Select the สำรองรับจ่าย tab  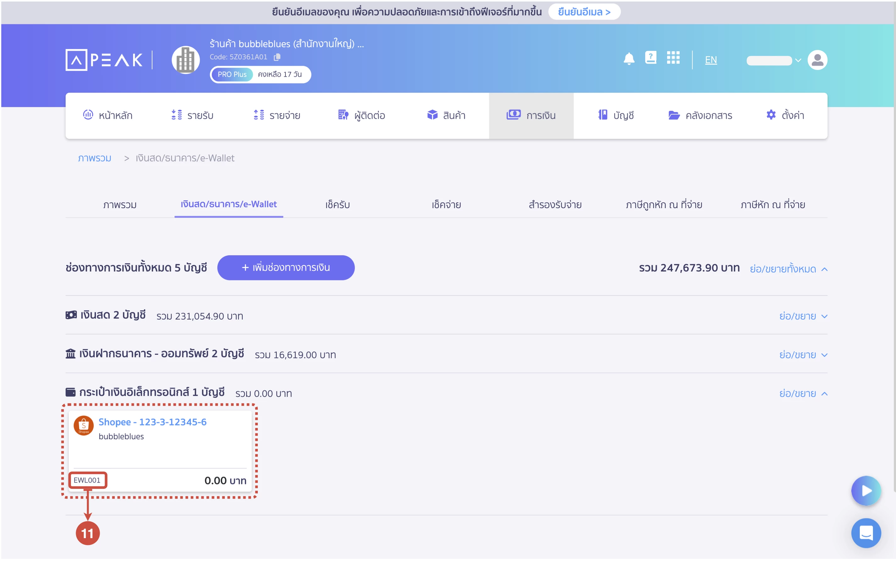pyautogui.click(x=554, y=204)
